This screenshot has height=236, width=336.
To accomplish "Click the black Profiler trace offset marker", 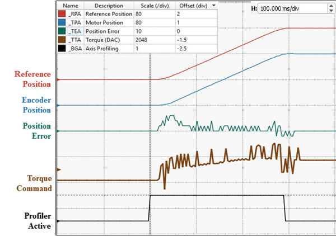I will pyautogui.click(x=58, y=221).
